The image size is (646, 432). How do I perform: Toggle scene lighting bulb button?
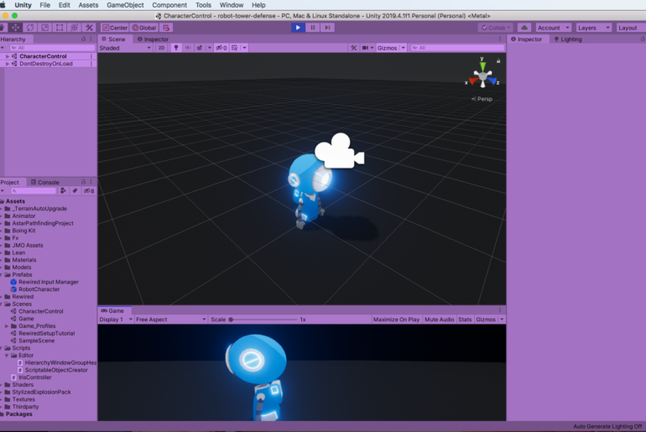tap(175, 48)
